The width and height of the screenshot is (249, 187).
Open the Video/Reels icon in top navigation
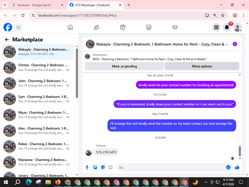point(123,27)
